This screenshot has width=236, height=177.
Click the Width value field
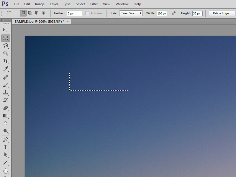coord(162,13)
